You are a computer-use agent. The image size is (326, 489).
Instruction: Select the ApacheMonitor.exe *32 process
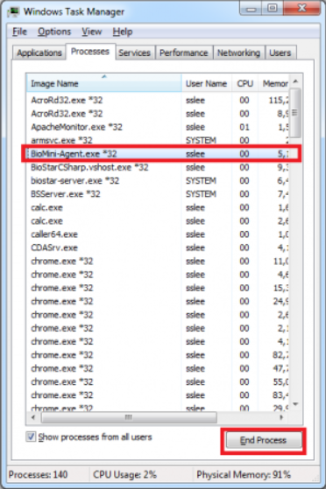(x=158, y=127)
